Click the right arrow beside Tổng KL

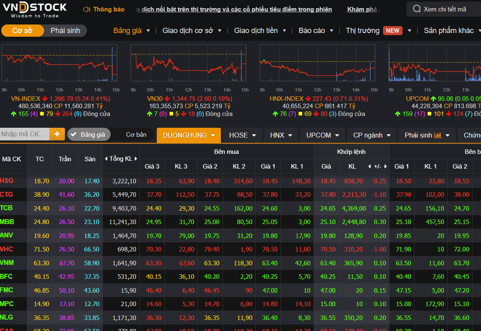click(136, 159)
